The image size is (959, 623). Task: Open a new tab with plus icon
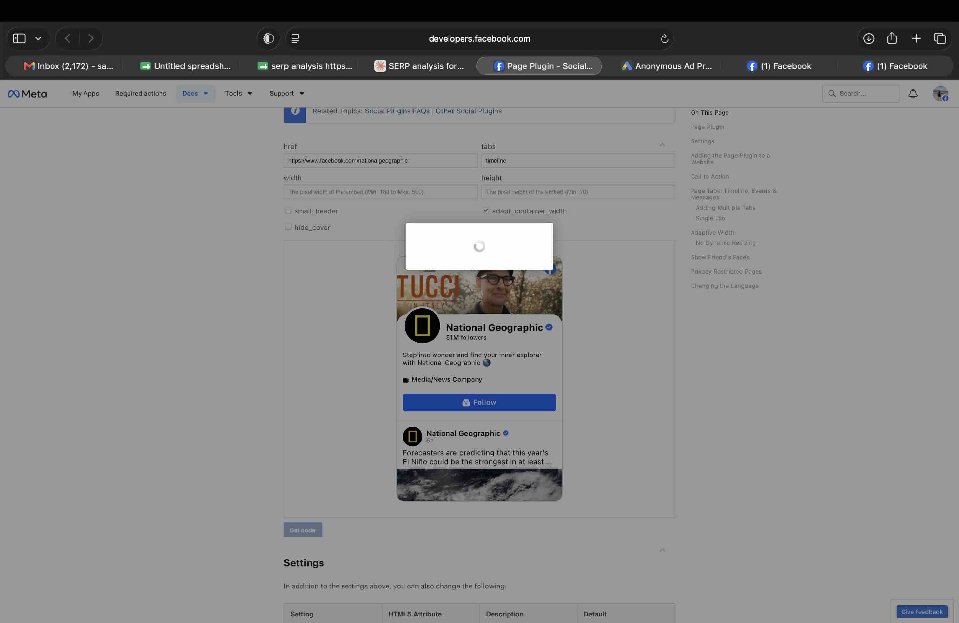pos(916,38)
